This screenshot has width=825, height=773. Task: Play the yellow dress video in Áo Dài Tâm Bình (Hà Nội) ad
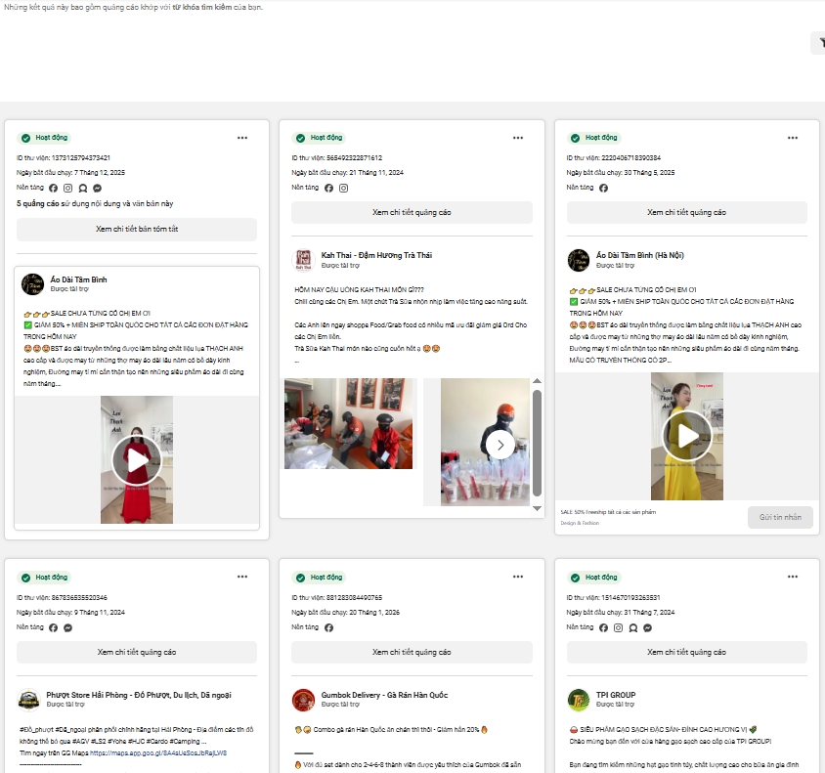tap(687, 436)
